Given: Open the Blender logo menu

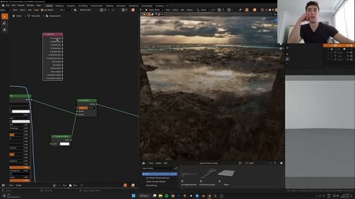Looking at the screenshot, I should tap(3, 6).
